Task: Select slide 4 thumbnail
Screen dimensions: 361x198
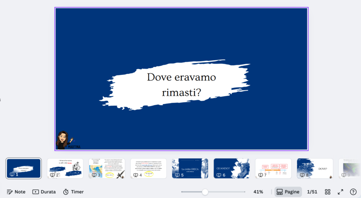Action: pyautogui.click(x=148, y=168)
